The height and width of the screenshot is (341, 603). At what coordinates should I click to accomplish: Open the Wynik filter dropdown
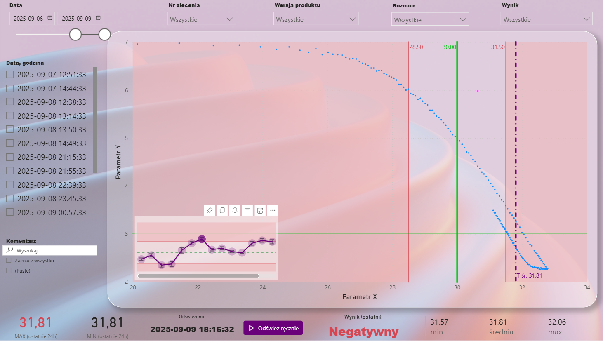click(x=546, y=19)
